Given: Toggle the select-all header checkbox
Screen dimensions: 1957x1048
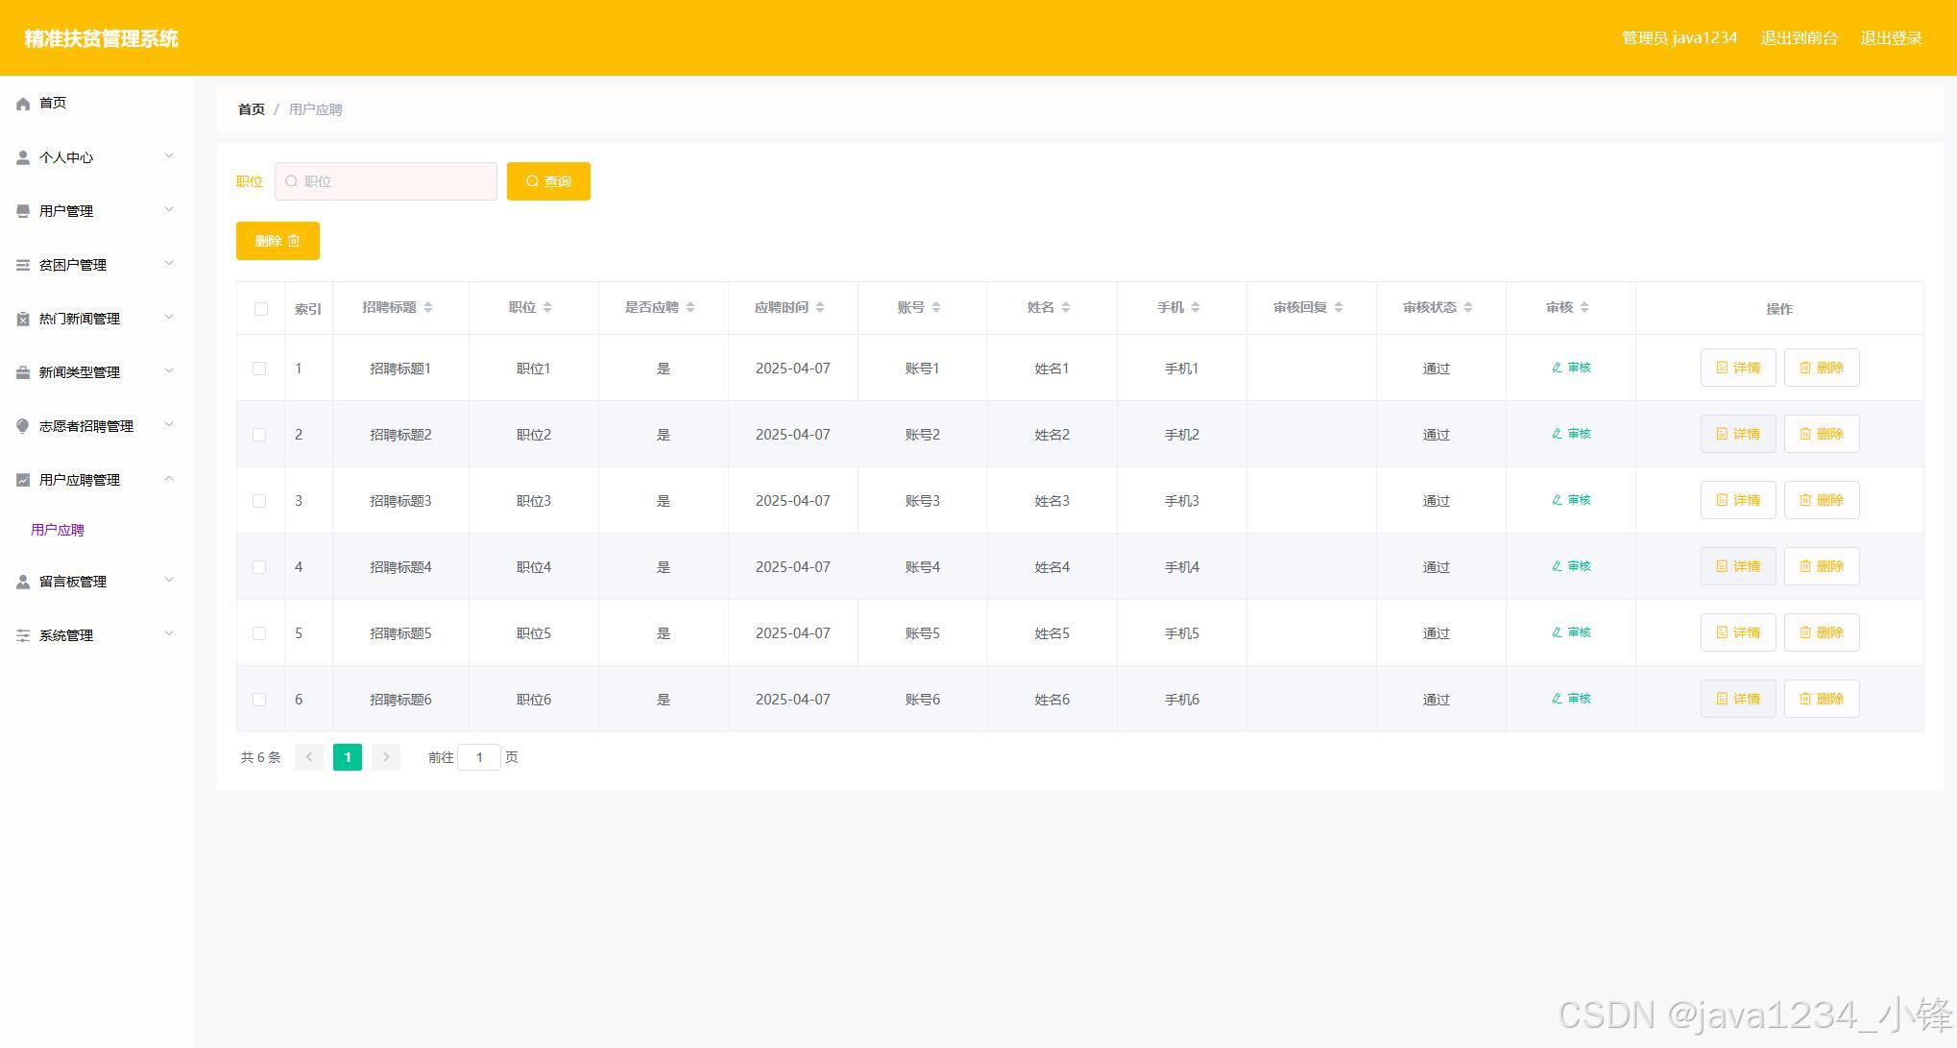Looking at the screenshot, I should (x=260, y=309).
